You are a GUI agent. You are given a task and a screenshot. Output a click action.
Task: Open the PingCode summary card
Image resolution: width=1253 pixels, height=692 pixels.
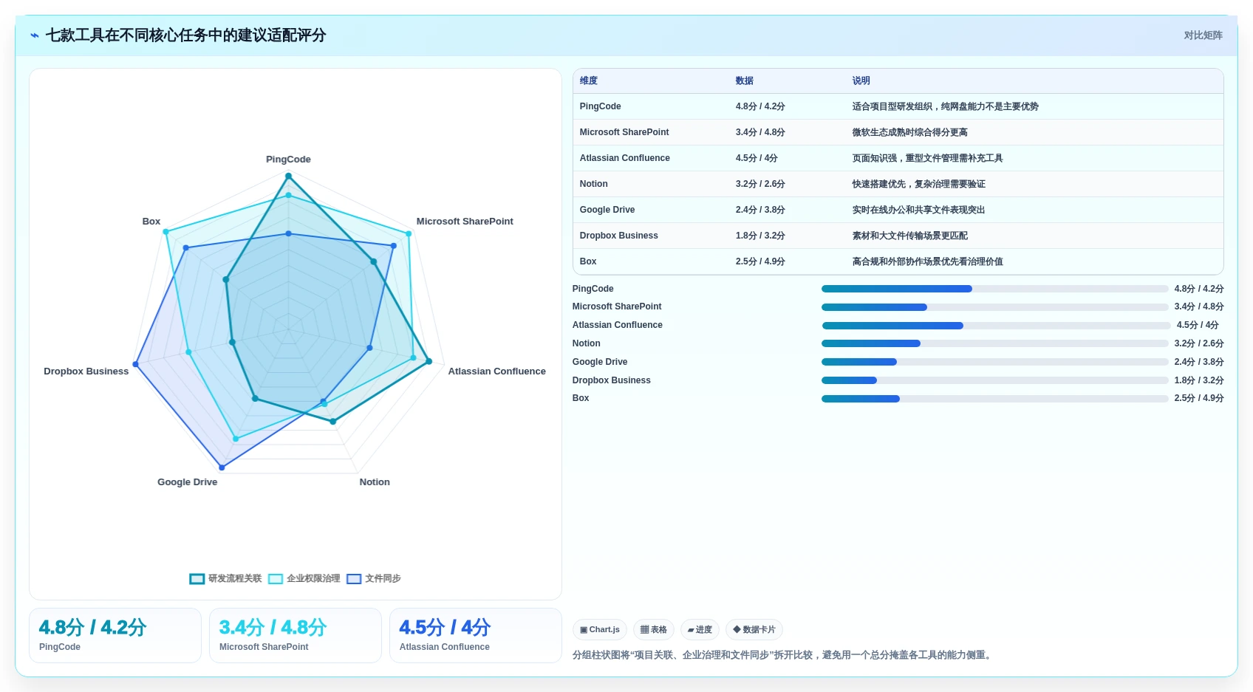(x=115, y=635)
